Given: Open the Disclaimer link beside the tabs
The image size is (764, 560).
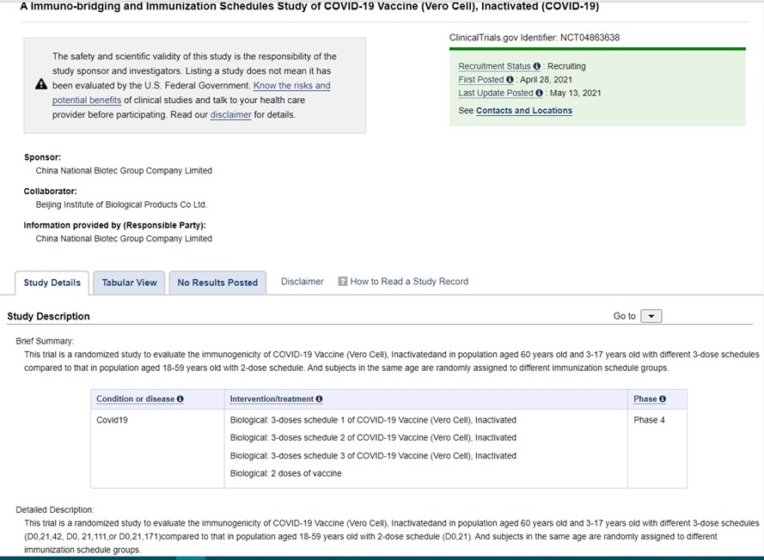Looking at the screenshot, I should pyautogui.click(x=303, y=282).
